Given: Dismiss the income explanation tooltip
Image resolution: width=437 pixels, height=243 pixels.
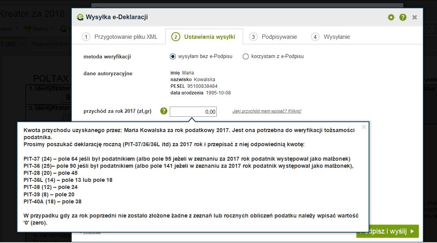Looking at the screenshot, I should (364, 127).
